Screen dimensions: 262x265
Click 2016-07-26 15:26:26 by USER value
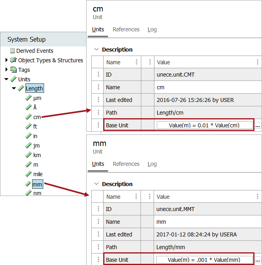coord(195,100)
